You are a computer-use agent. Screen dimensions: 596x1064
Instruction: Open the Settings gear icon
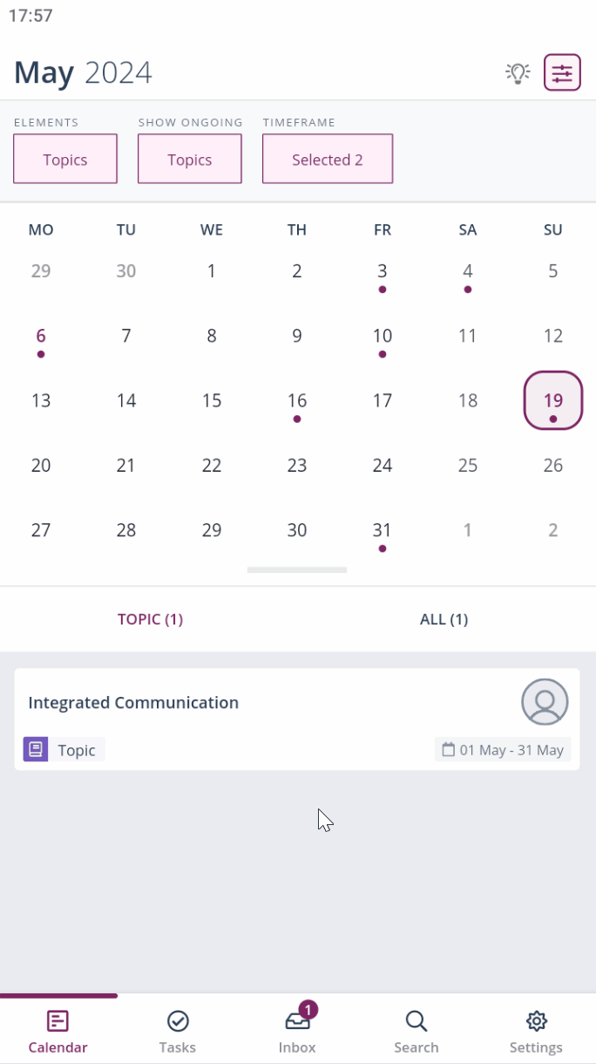pyautogui.click(x=536, y=1021)
